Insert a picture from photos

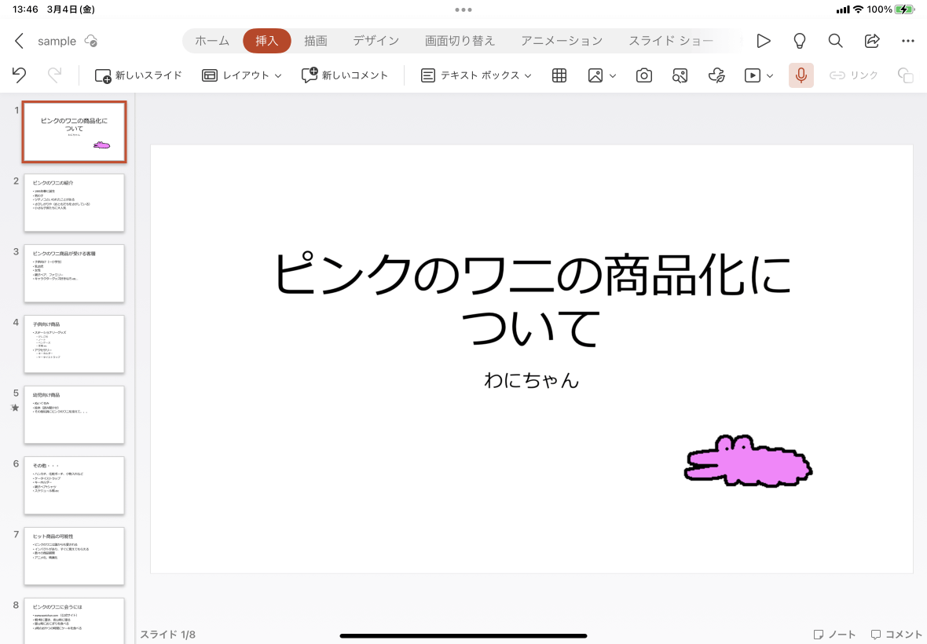[x=595, y=75]
